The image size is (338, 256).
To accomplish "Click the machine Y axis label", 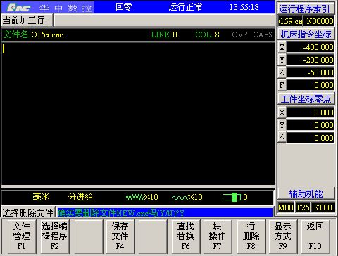I will 282,60.
